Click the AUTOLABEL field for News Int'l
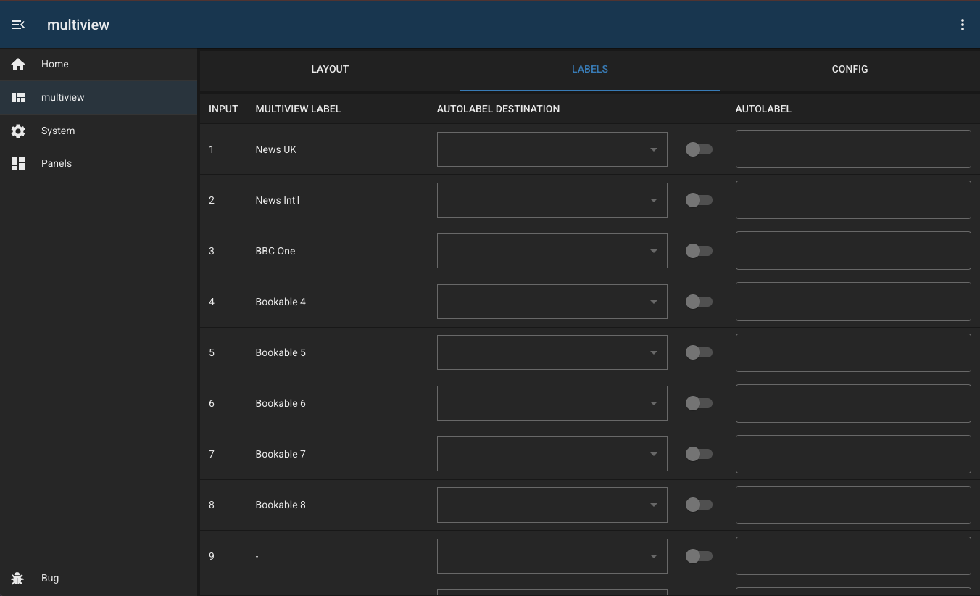980x596 pixels. (852, 200)
